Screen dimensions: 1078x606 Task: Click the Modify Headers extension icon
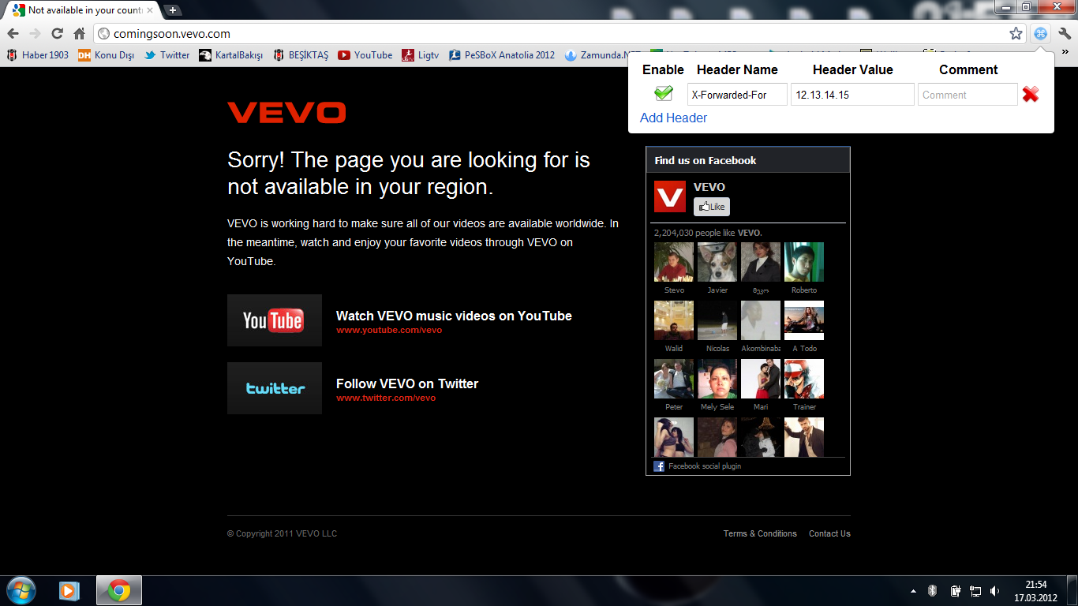[1041, 34]
